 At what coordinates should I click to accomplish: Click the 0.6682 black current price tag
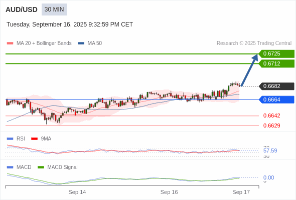click(276, 86)
